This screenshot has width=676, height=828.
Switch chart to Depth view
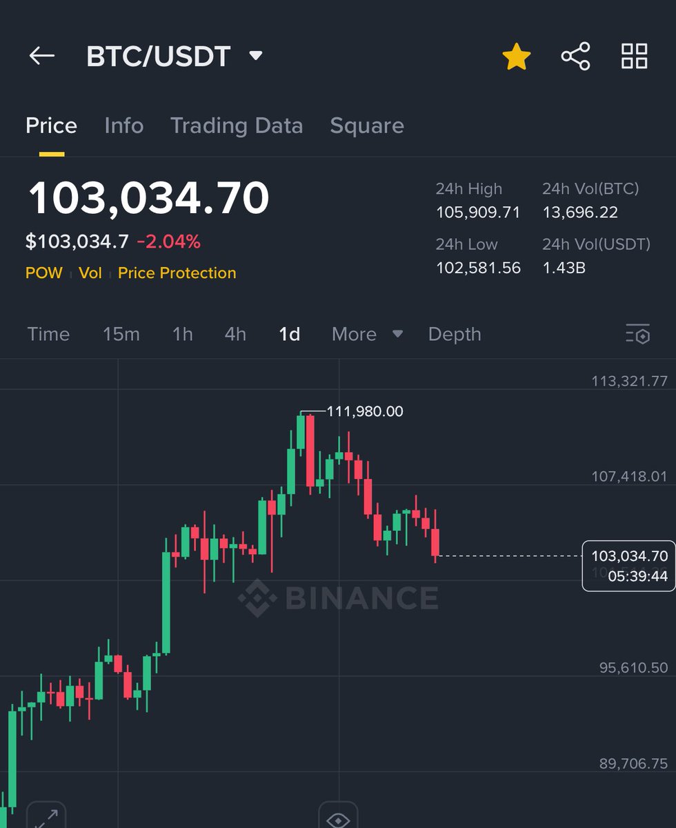click(x=455, y=334)
